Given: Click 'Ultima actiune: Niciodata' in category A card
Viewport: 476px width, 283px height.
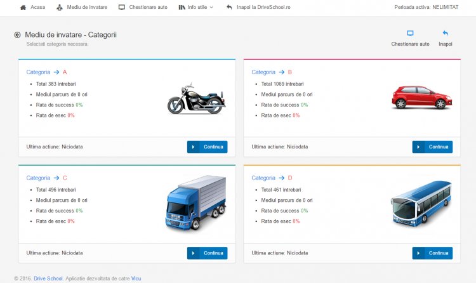Looking at the screenshot, I should click(55, 147).
